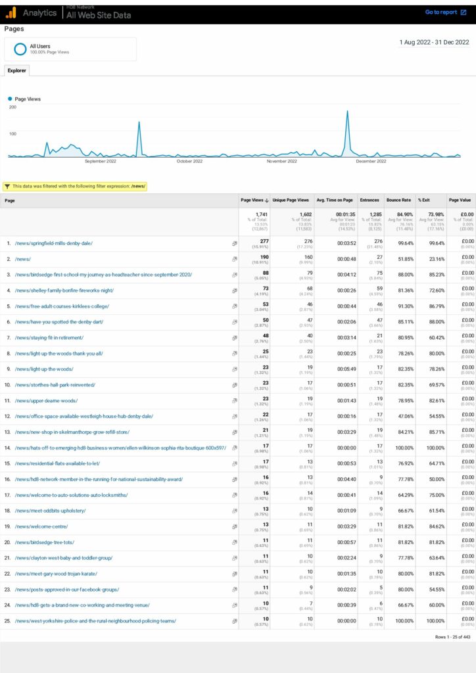Click the open-page icon for springfield-mills-denby-dale row

234,243
